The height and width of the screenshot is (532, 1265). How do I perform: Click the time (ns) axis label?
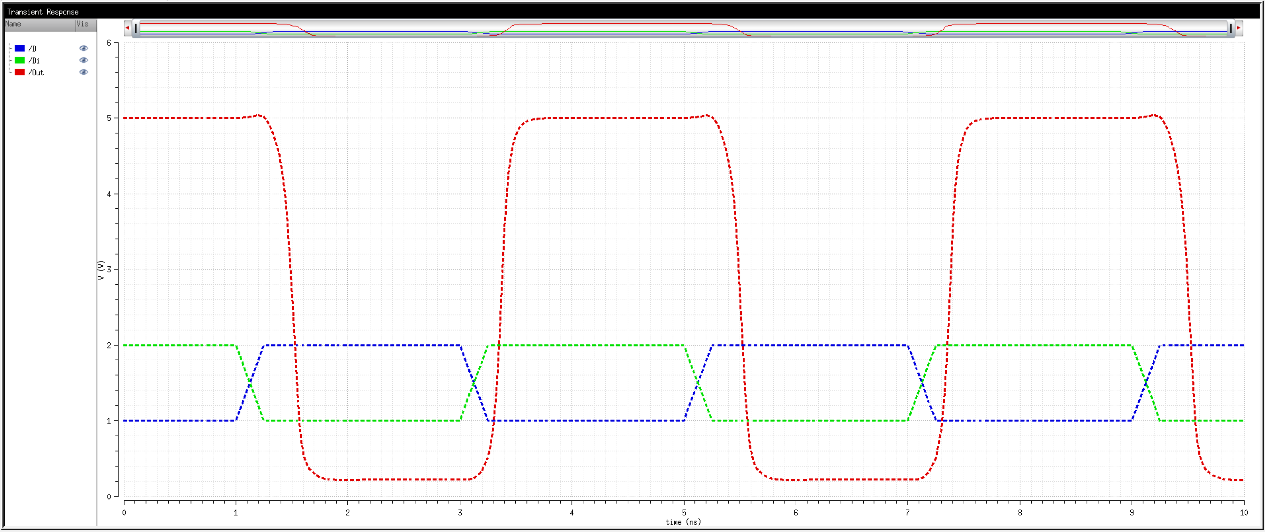(x=683, y=522)
